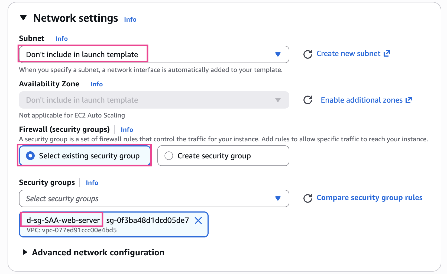The height and width of the screenshot is (274, 447).
Task: Refresh the availability zones list
Action: pyautogui.click(x=308, y=100)
